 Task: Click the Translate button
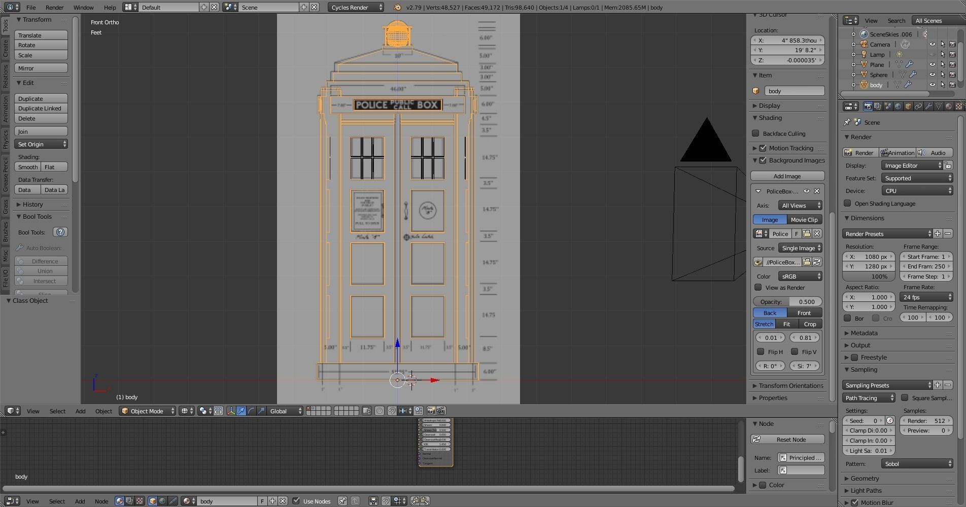[41, 35]
